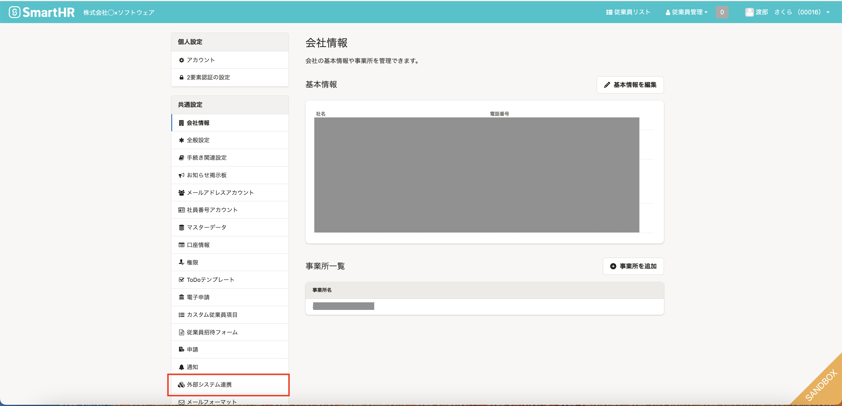Click the ID card icon beside 社員番号アカウント

(181, 210)
